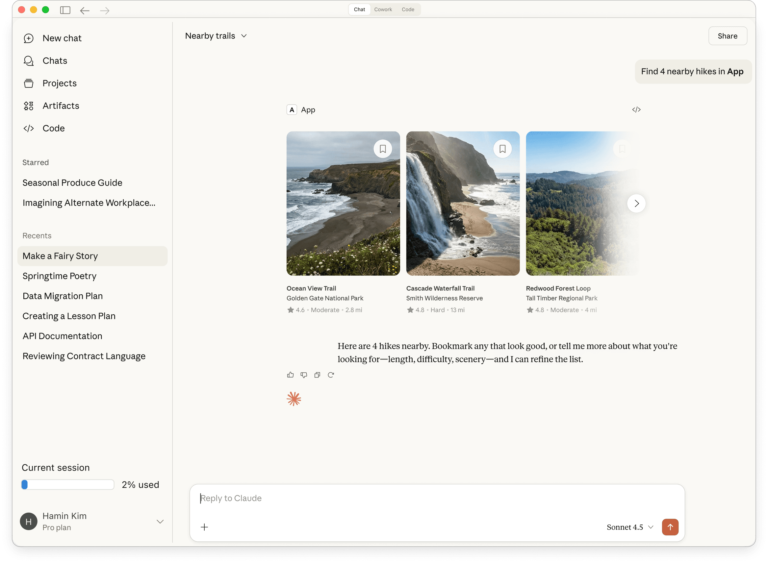Image resolution: width=768 pixels, height=563 pixels.
Task: Expand the Nearby trails title dropdown
Action: pyautogui.click(x=244, y=36)
